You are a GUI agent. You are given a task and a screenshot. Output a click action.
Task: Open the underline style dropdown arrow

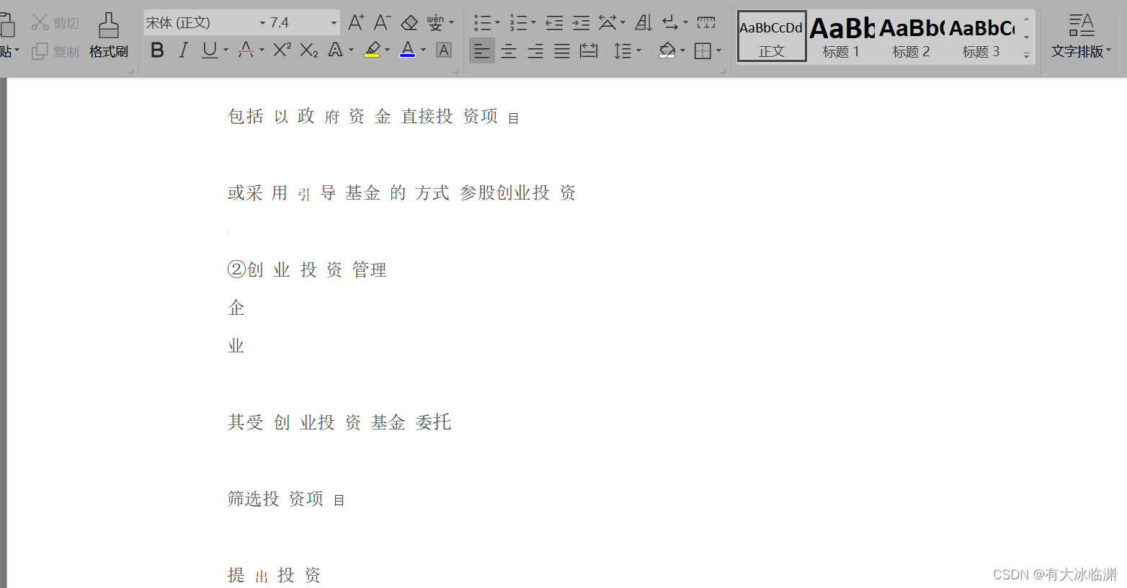point(226,50)
